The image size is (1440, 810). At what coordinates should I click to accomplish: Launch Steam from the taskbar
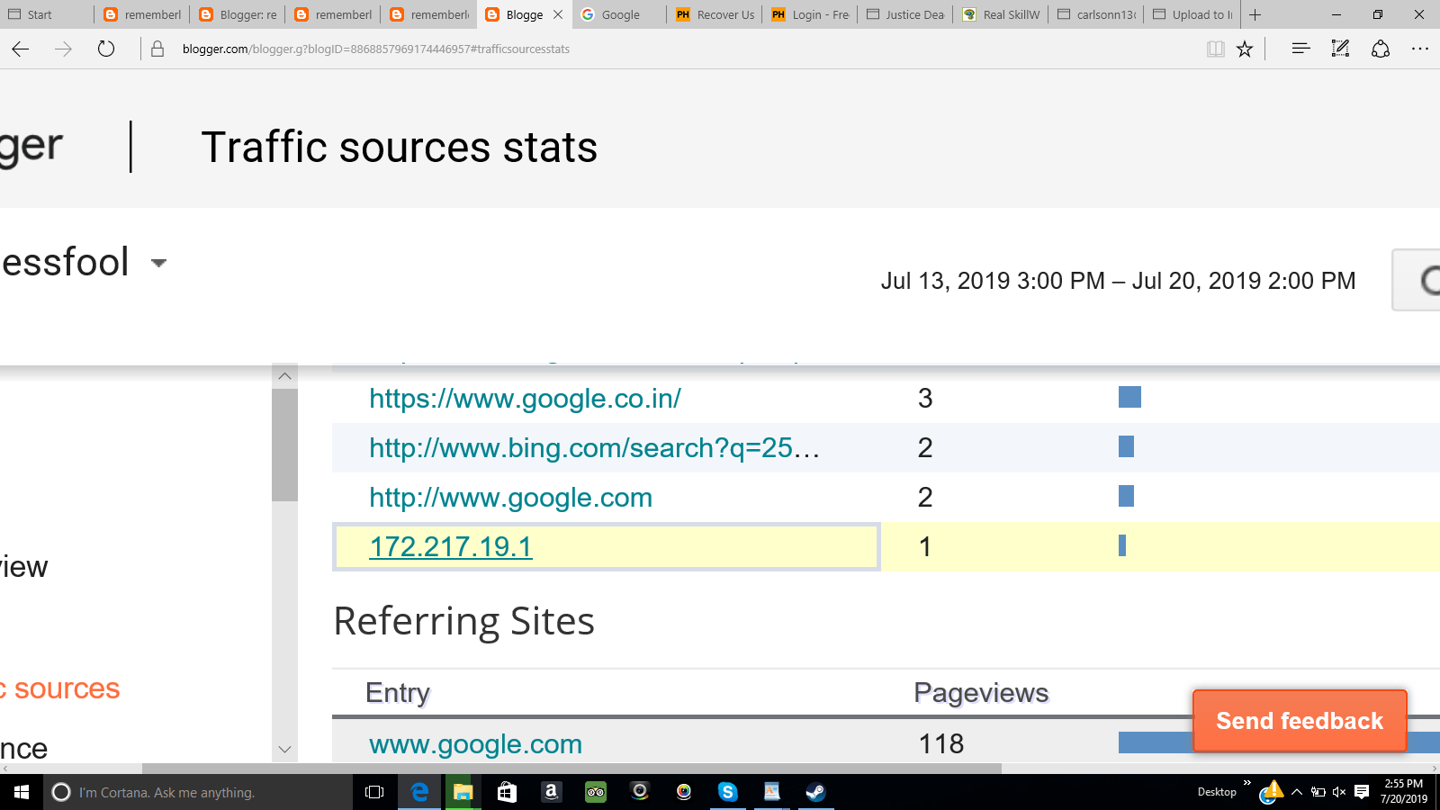[815, 792]
